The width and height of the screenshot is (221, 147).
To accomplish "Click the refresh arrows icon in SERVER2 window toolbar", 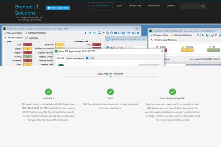I will click(94, 33).
